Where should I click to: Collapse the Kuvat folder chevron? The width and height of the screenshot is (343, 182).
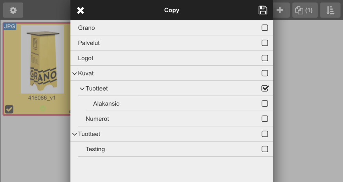[74, 74]
